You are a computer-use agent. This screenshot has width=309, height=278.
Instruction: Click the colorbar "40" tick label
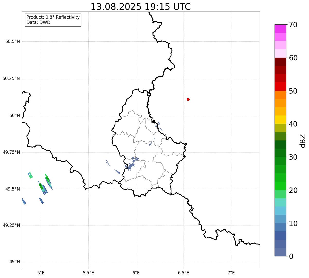click(x=293, y=124)
